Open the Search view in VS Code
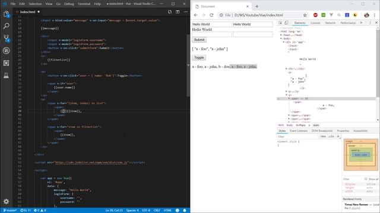 coord(7,26)
